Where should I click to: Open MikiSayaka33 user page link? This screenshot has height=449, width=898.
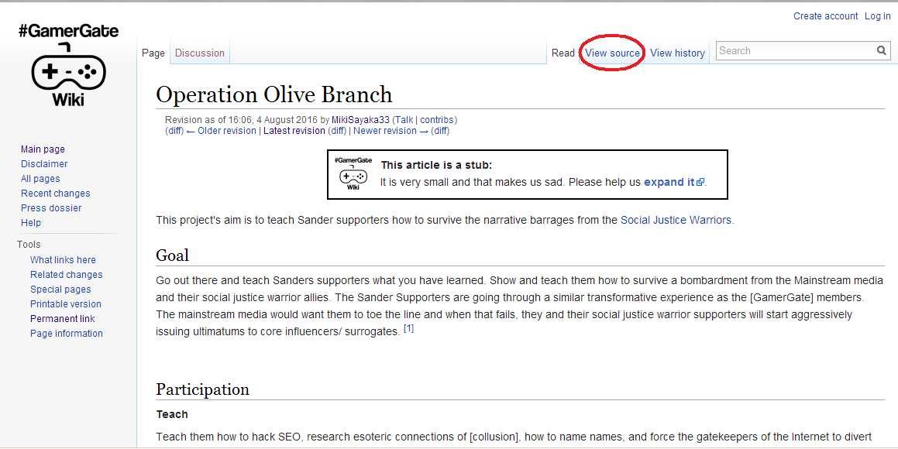[x=360, y=120]
